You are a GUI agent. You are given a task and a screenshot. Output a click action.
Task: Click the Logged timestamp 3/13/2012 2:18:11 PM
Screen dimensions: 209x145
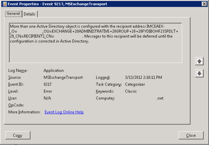[x=143, y=78]
